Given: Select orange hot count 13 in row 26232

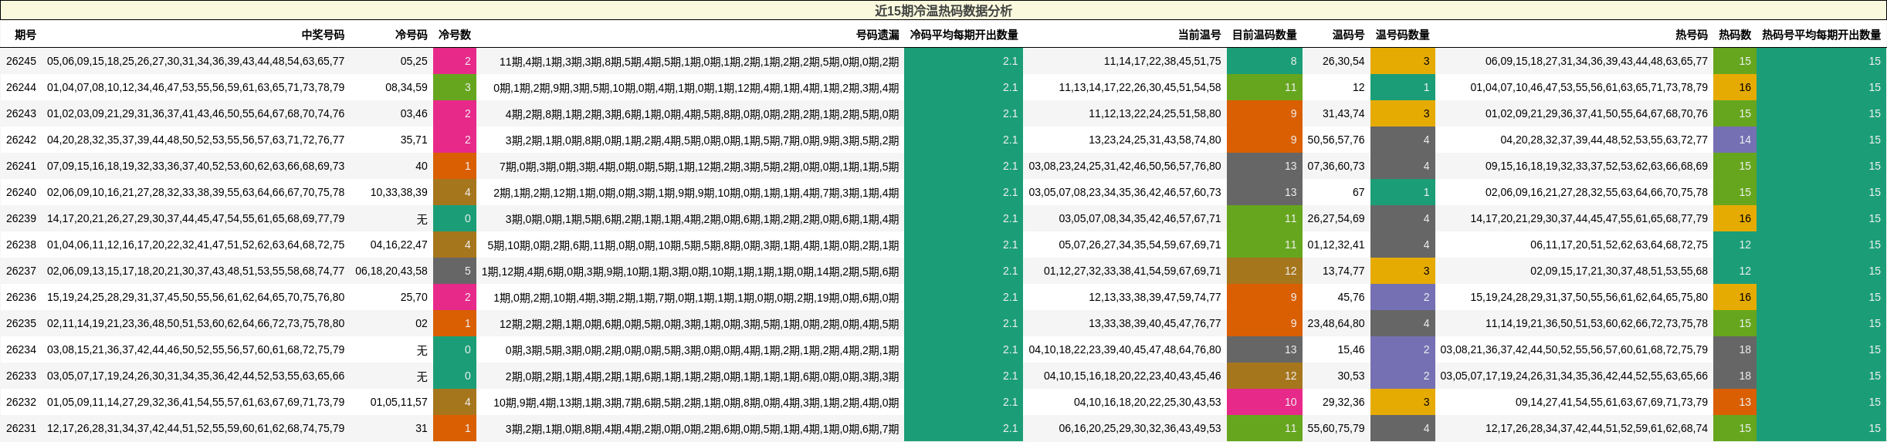Looking at the screenshot, I should [x=1735, y=402].
